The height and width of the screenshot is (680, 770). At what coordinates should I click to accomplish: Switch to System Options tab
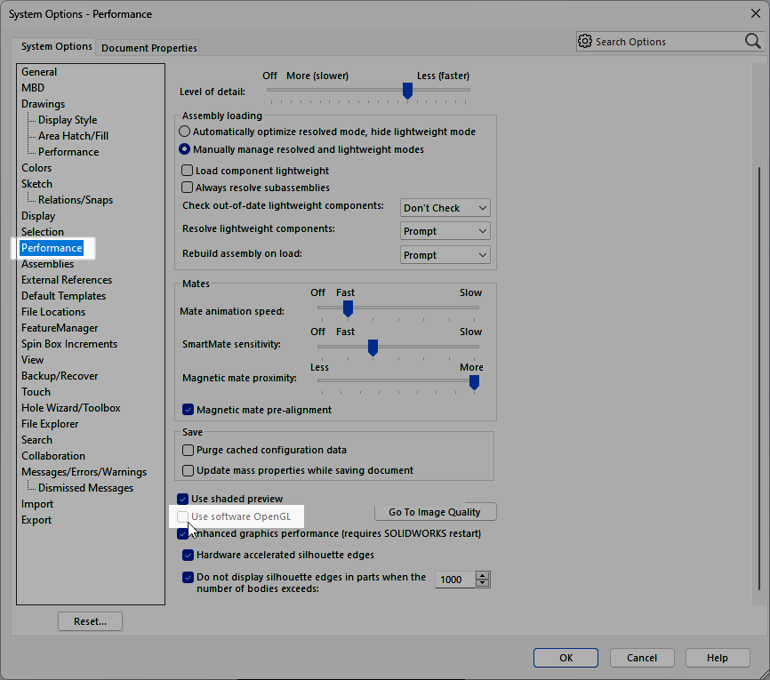pos(57,46)
